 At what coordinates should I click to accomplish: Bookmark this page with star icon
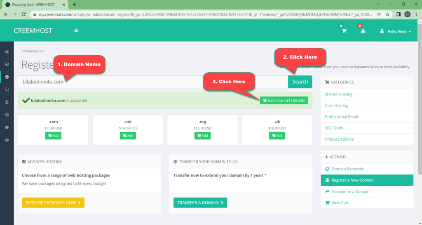387,14
